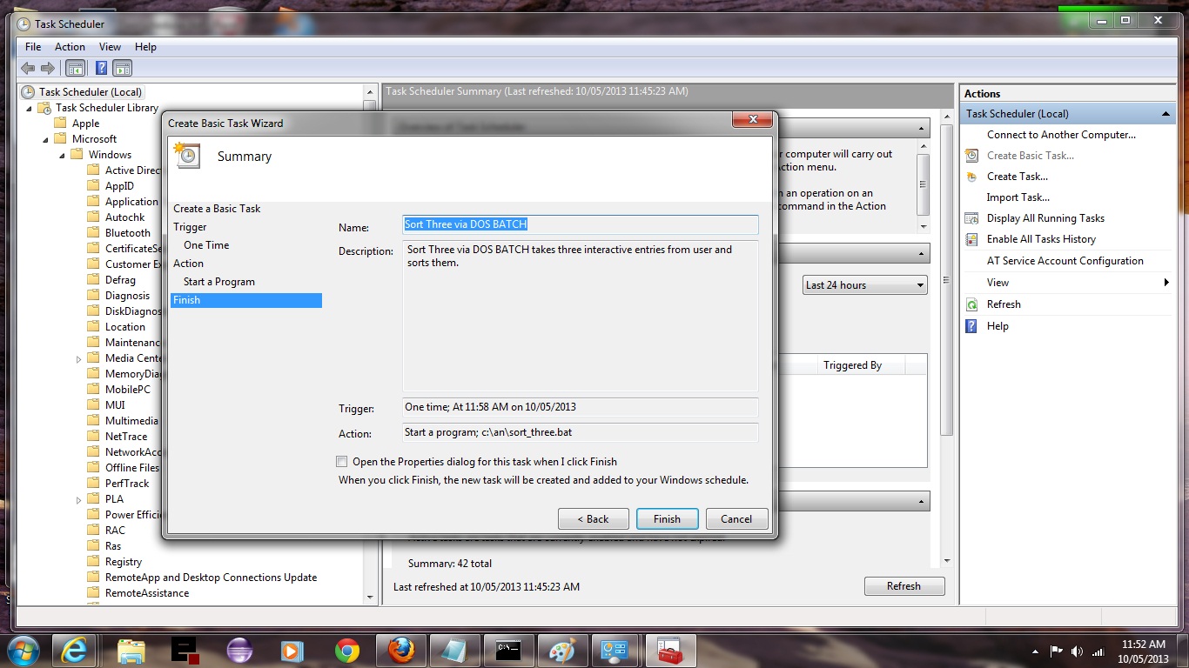Open Google Chrome from the taskbar
The height and width of the screenshot is (668, 1189).
tap(346, 650)
